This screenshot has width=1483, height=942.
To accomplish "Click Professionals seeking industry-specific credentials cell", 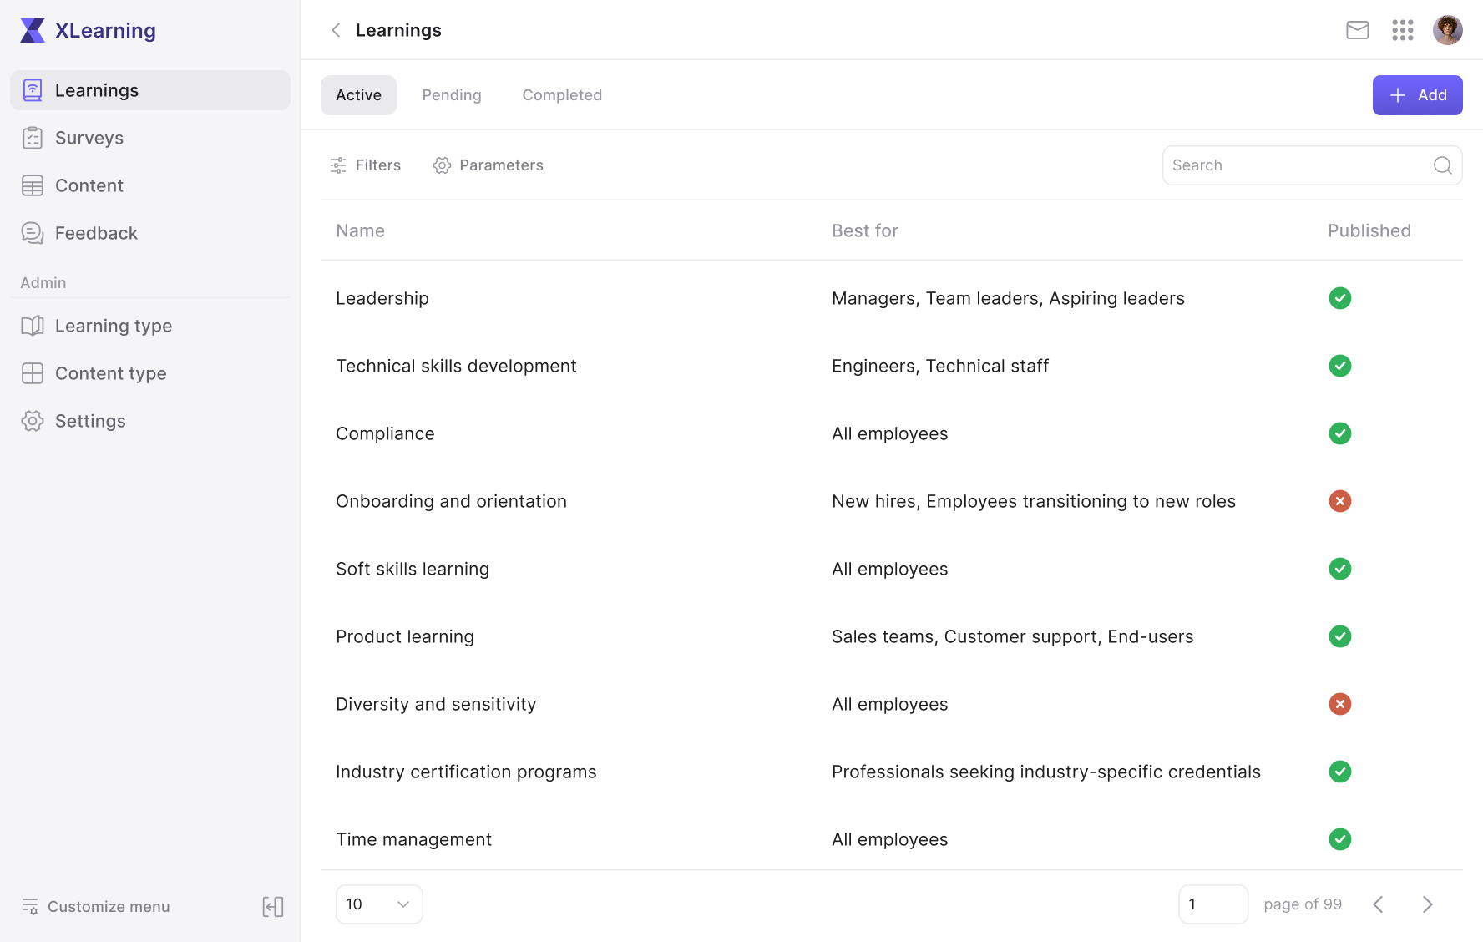I will point(1046,772).
